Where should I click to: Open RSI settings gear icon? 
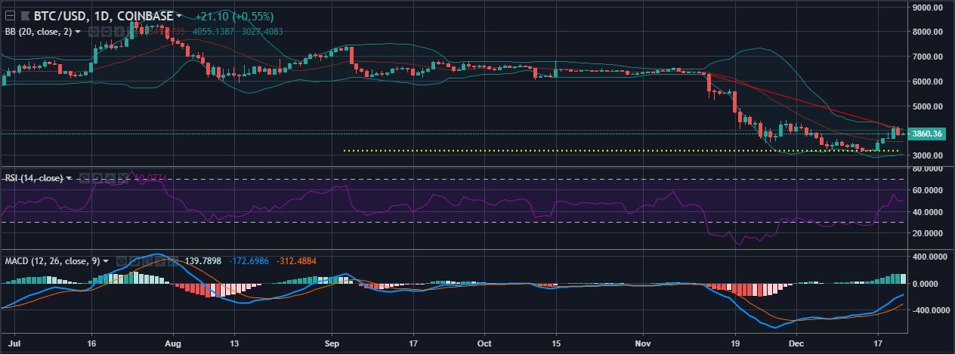point(97,178)
